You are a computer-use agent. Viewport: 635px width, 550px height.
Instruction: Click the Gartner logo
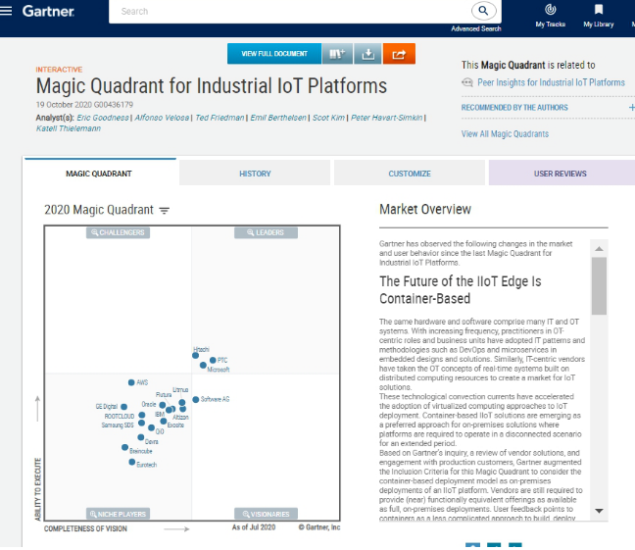(47, 11)
